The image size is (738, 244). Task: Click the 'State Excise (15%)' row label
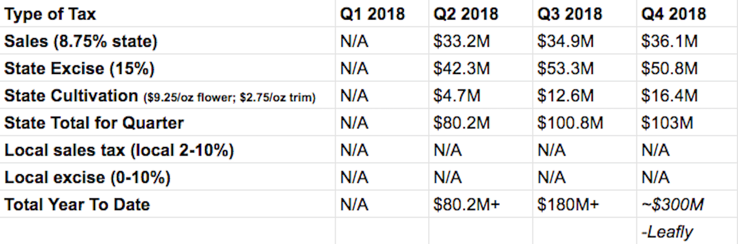79,69
